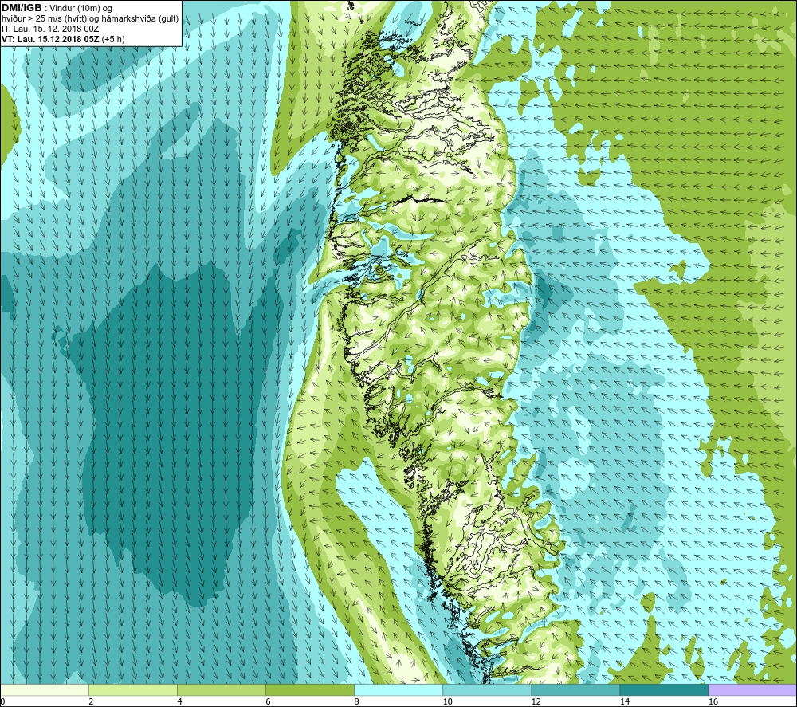Click the 10–12 m/s turquoise swatch
Viewport: 797px width, 707px height.
[487, 690]
